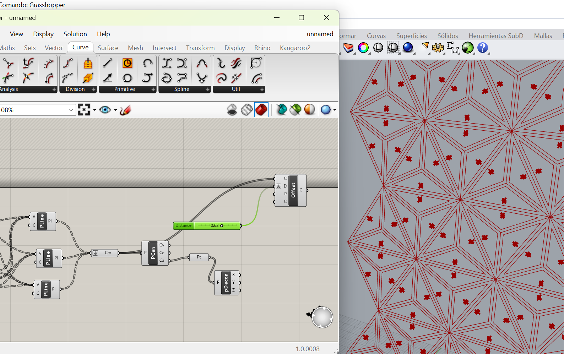Select the Circle component in Primitive panel
The width and height of the screenshot is (564, 354).
point(127,78)
